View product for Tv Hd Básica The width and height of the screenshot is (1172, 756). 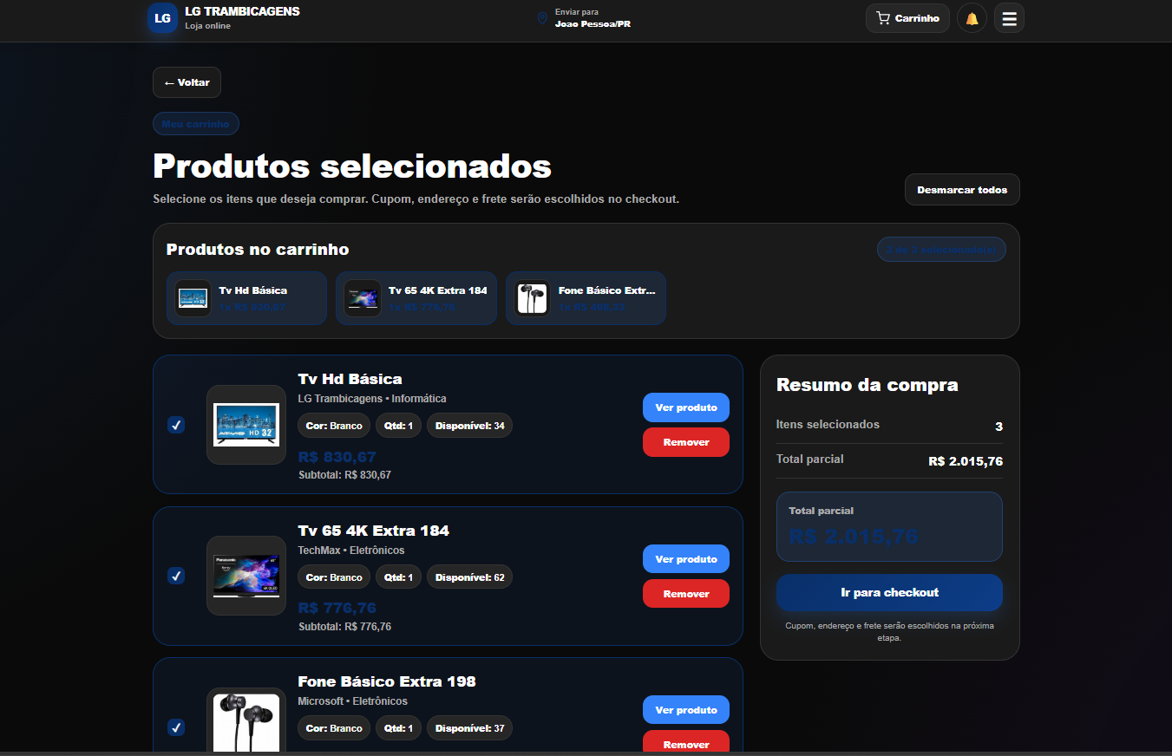pyautogui.click(x=686, y=407)
